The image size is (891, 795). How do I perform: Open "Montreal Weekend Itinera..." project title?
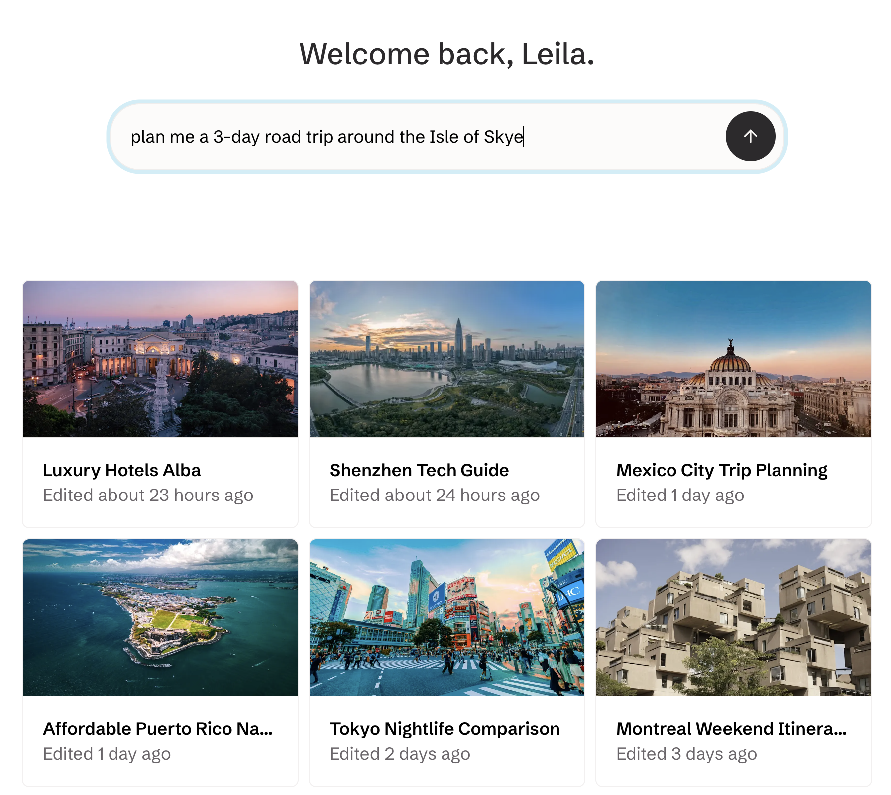[x=731, y=729]
